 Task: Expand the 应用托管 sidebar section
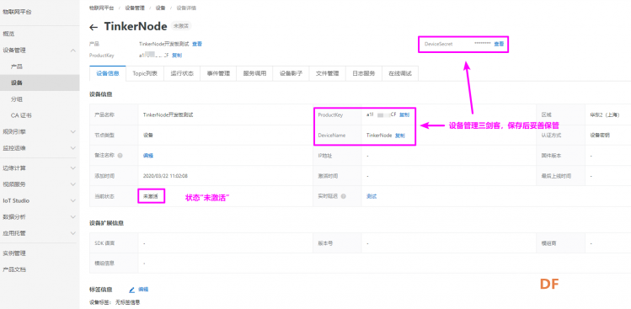[x=72, y=233]
